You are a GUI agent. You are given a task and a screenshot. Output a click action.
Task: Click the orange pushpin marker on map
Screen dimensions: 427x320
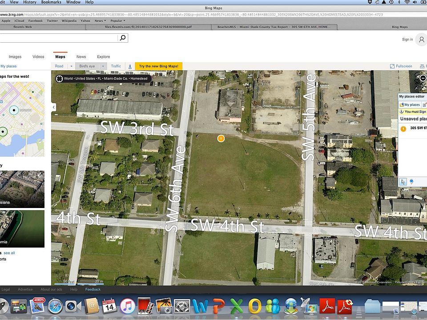click(221, 139)
